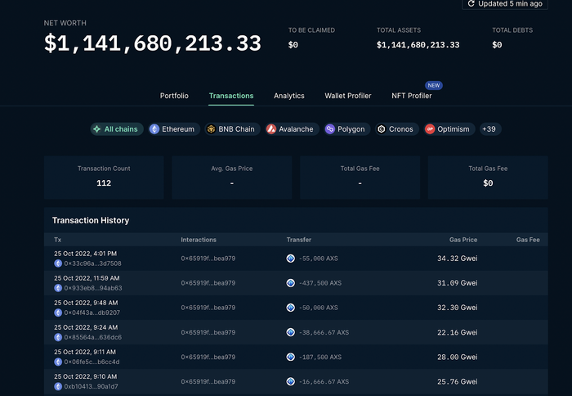The height and width of the screenshot is (396, 572).
Task: Click Ethereum icon beside hash 0x04f43a...db9207
Action: [x=58, y=313]
